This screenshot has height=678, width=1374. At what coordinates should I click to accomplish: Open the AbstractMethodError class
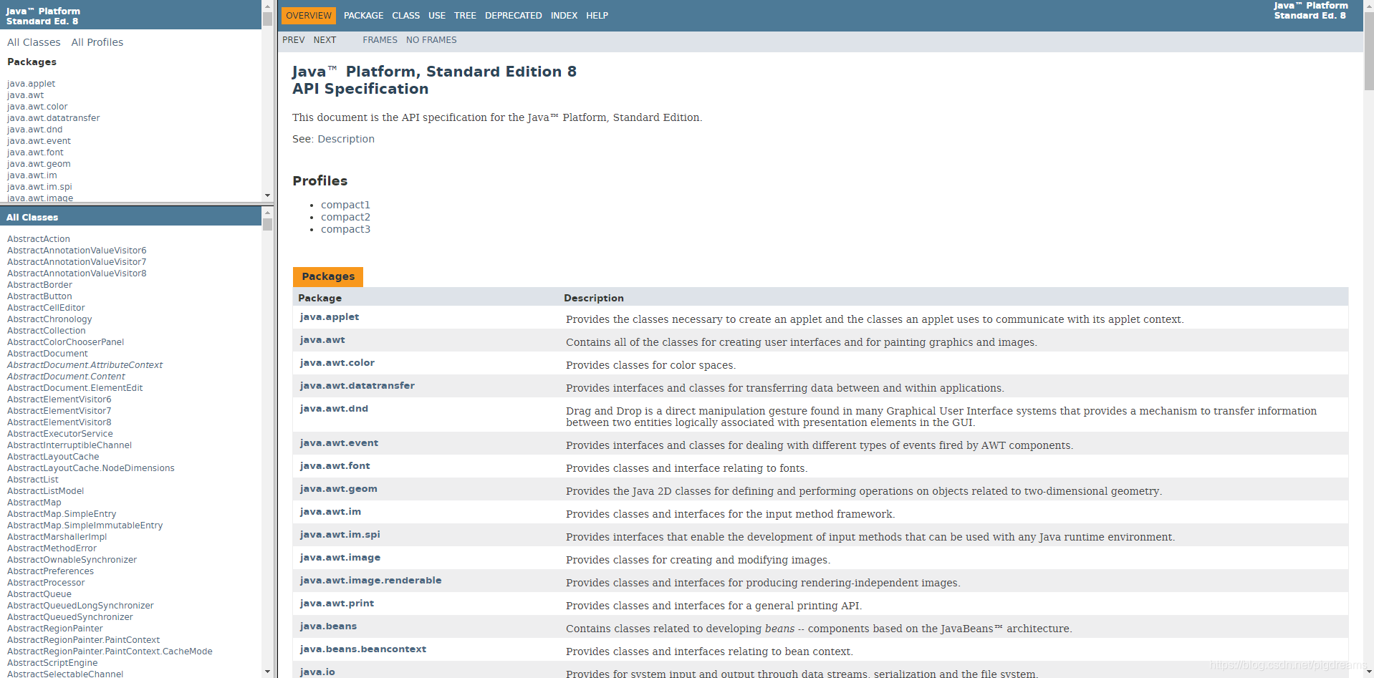[x=52, y=548]
